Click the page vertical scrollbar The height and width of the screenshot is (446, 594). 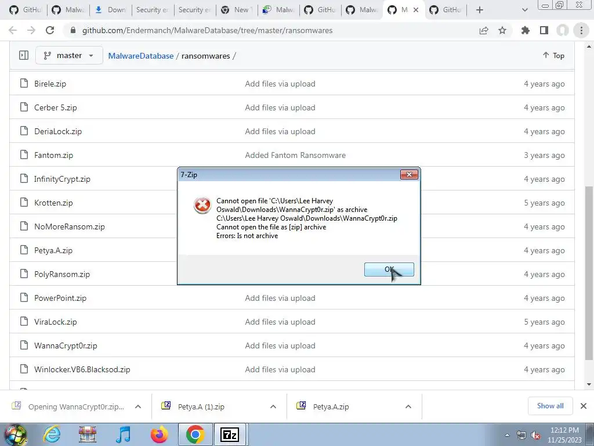click(589, 273)
